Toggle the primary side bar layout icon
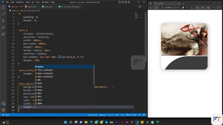 coord(120,2)
